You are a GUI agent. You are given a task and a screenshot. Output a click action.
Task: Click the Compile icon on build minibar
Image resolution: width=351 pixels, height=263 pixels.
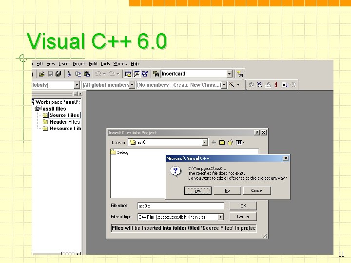click(252, 85)
